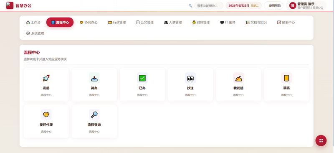Open the 我发起 card title

pyautogui.click(x=238, y=88)
